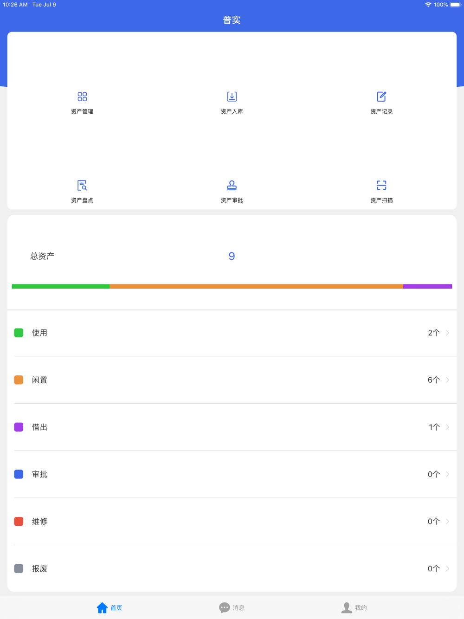Launch the 资产扫描 scan icon
Viewport: 464px width, 619px height.
tap(381, 186)
